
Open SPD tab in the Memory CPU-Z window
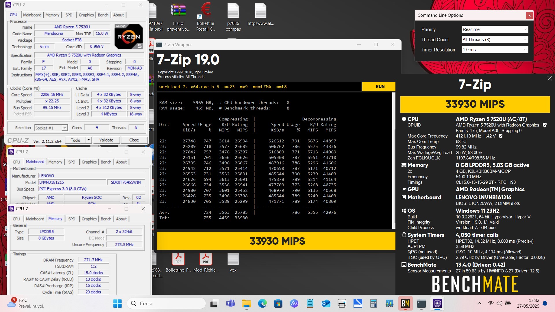[x=72, y=219]
